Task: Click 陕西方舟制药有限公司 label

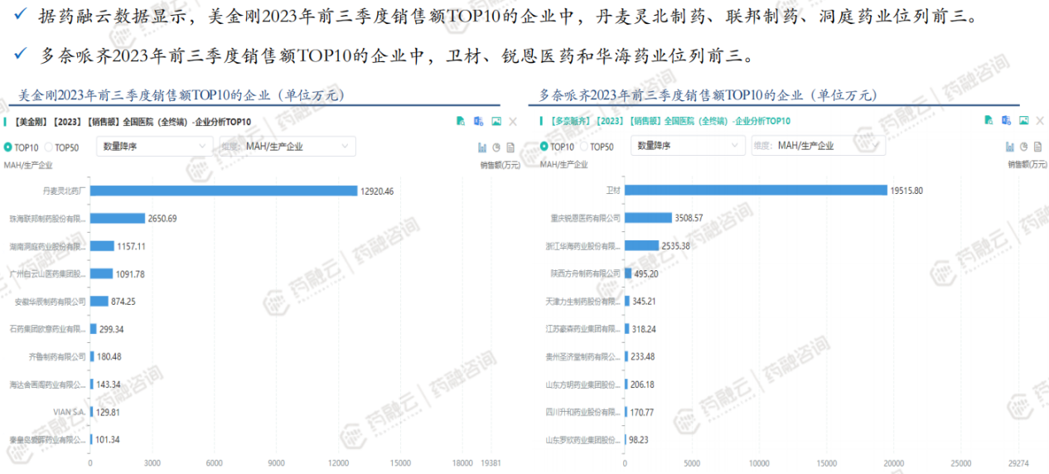Action: (x=586, y=273)
